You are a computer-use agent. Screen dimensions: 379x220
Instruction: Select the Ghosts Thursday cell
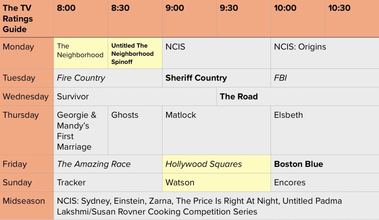tap(125, 115)
